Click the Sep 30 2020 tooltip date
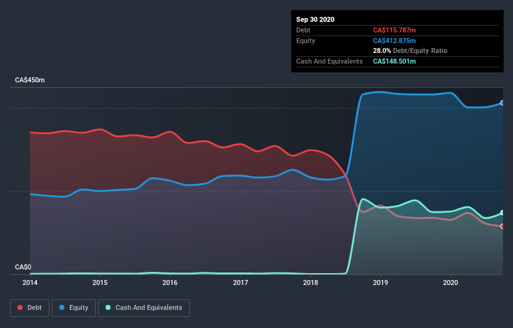This screenshot has height=328, width=513. click(x=316, y=19)
